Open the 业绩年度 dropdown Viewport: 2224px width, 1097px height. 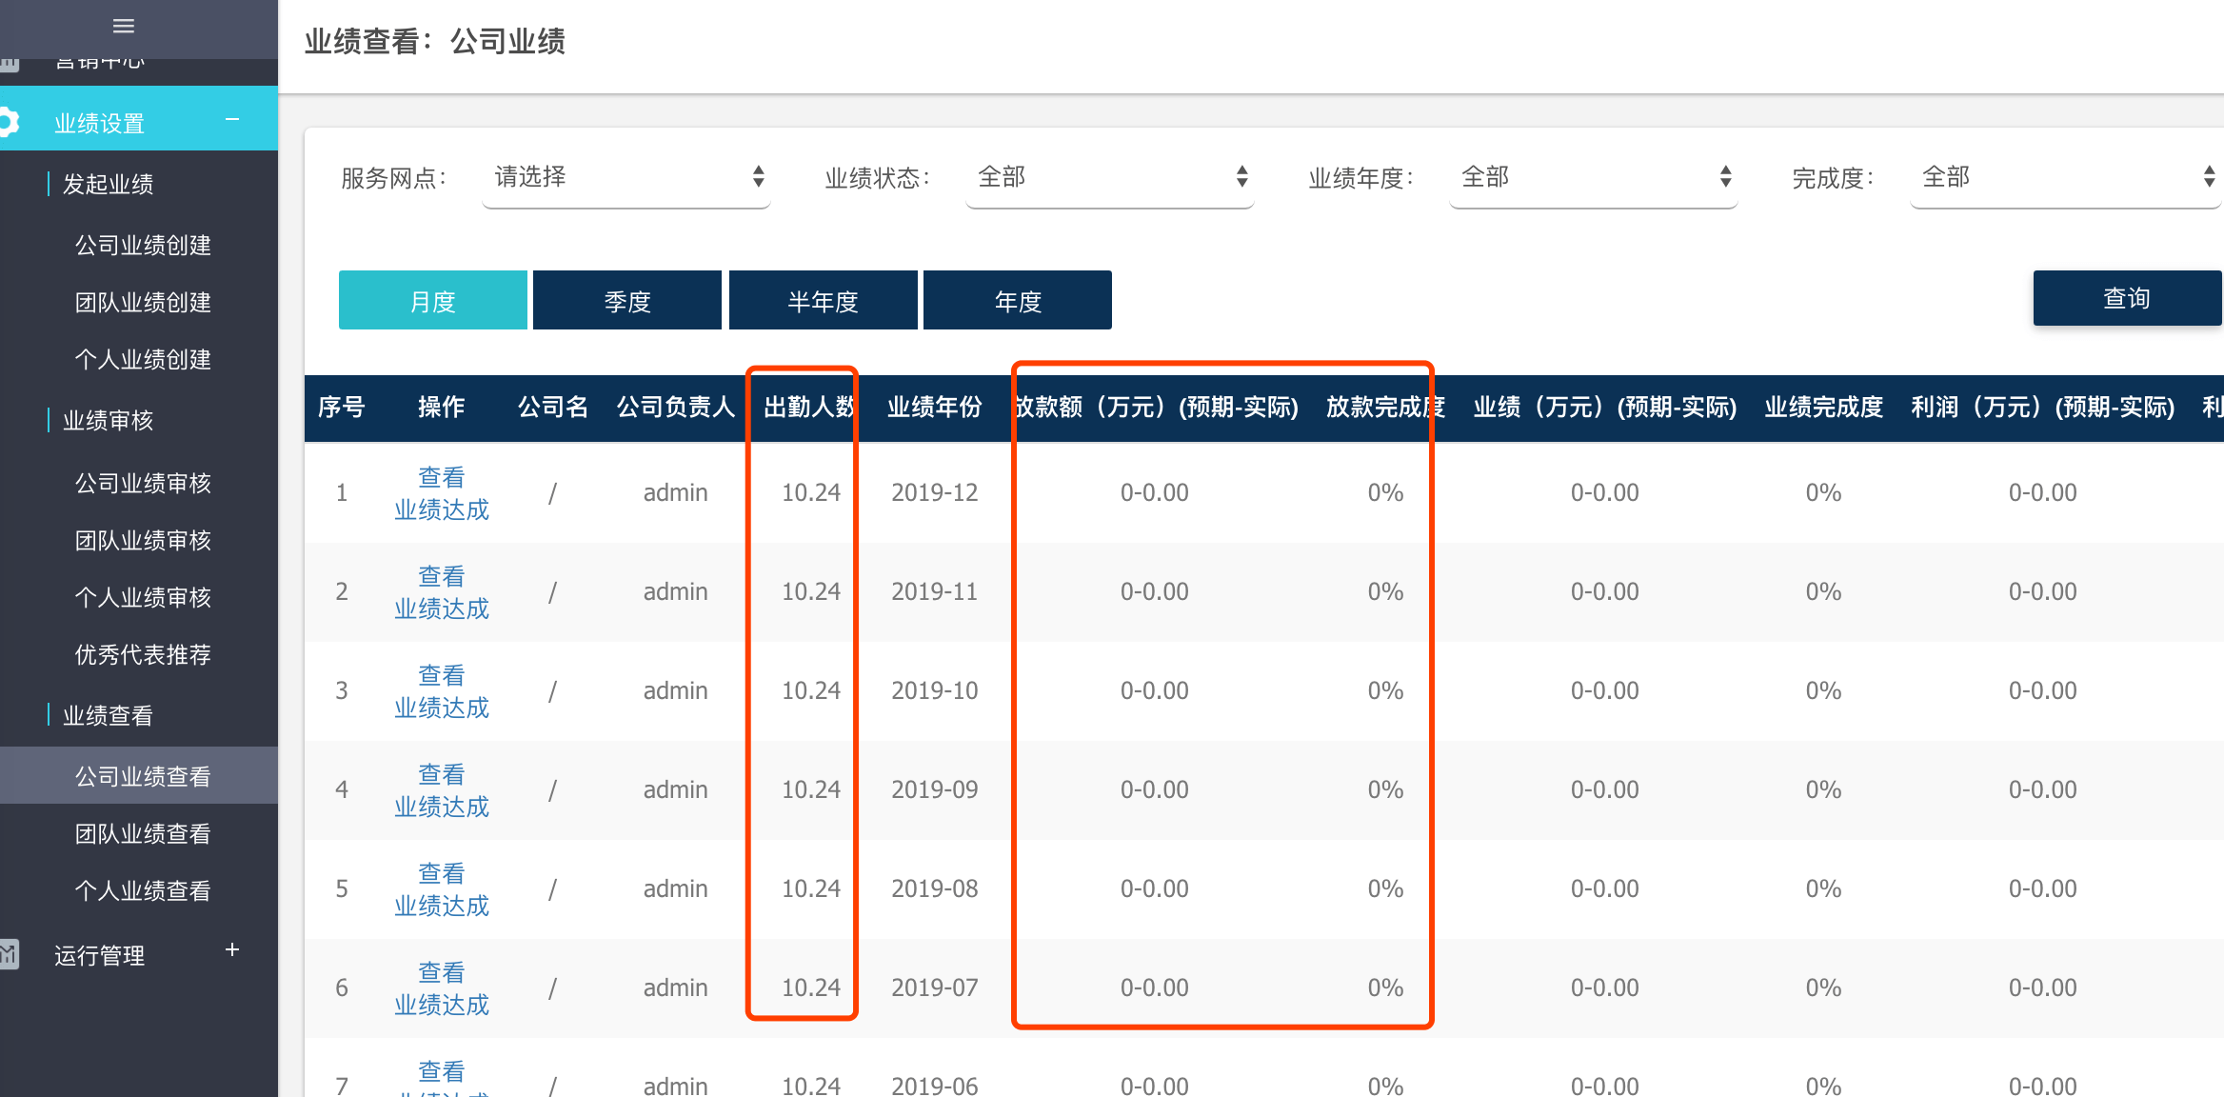[1592, 176]
